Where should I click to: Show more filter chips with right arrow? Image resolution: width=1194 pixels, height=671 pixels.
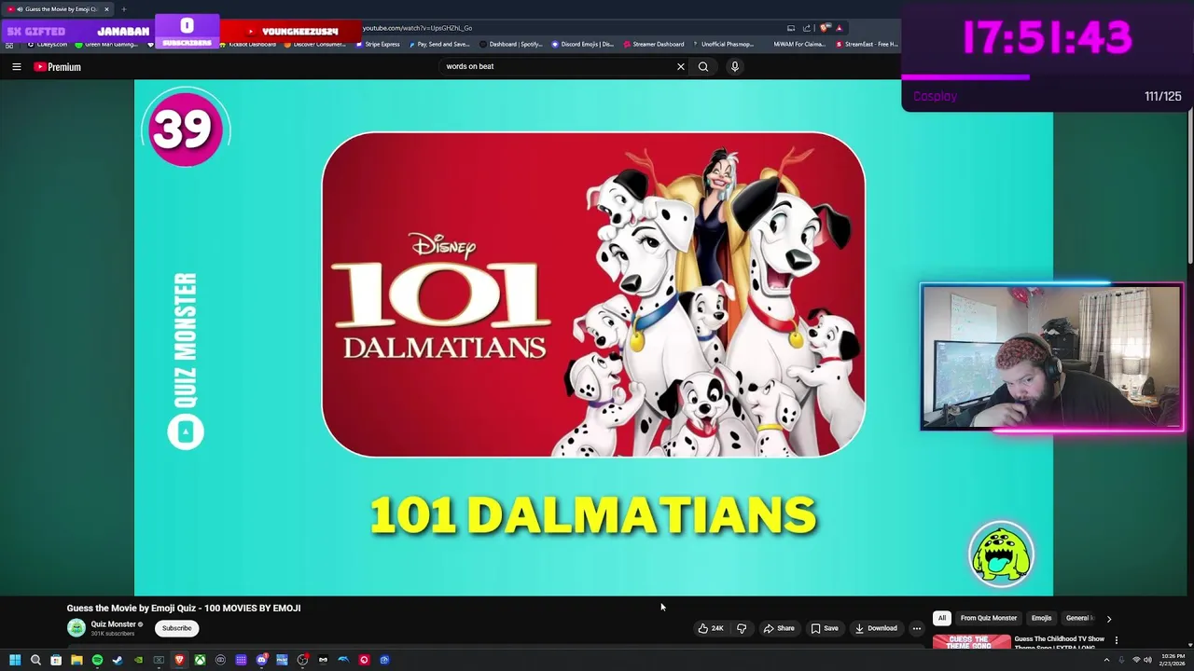(x=1109, y=619)
